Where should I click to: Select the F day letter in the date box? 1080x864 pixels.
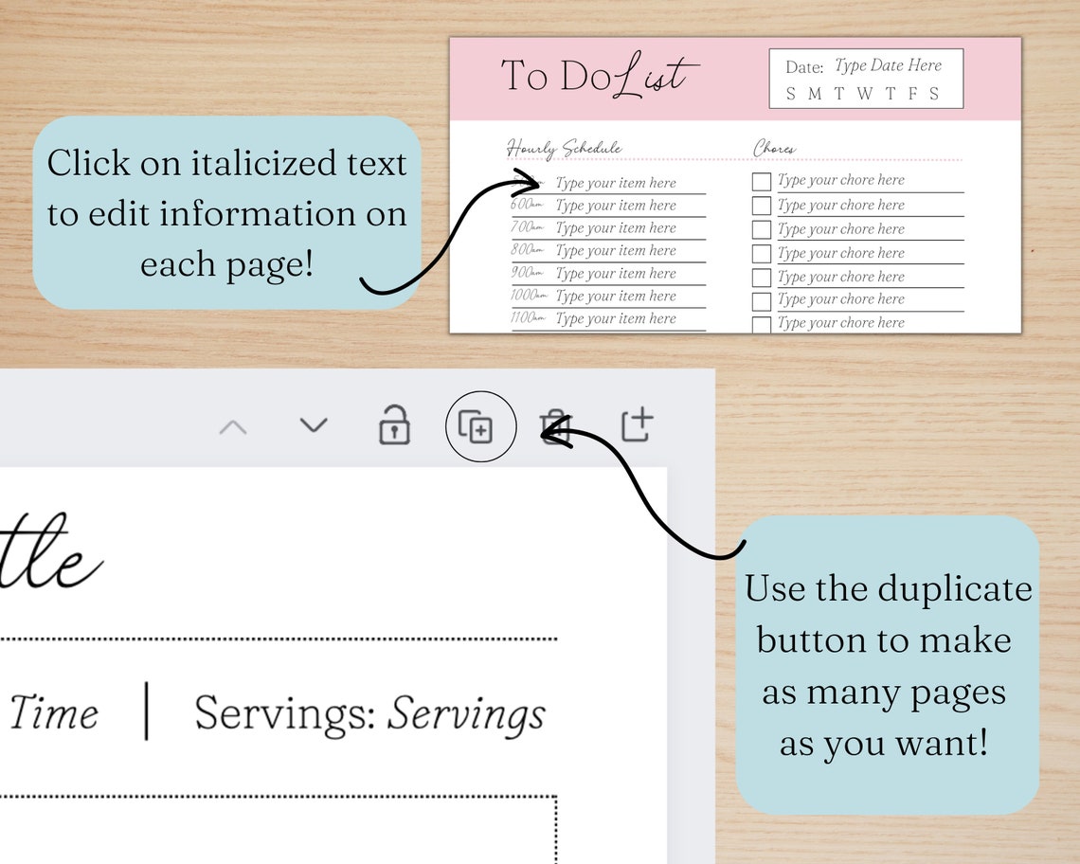point(910,94)
